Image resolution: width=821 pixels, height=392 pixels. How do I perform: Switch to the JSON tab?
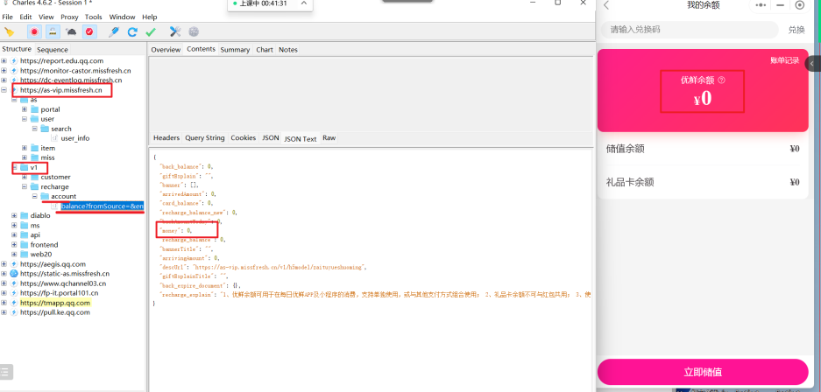point(270,138)
